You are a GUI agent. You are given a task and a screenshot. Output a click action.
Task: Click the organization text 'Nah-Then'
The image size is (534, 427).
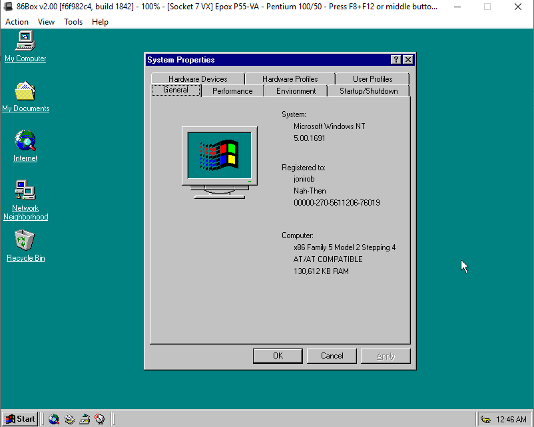[x=310, y=191]
